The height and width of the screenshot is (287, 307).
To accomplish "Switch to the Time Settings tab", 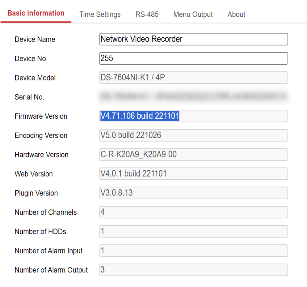I will [100, 14].
